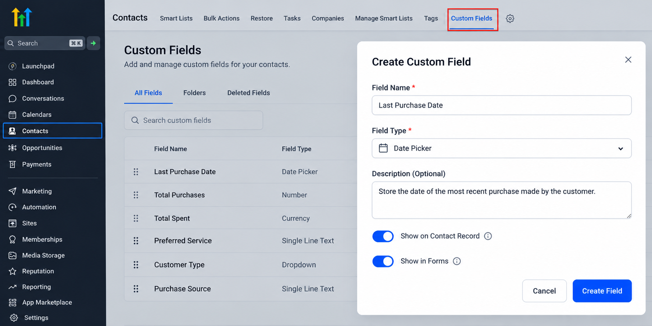Close the Create Custom Field dialog
The image size is (652, 326).
[x=628, y=60]
